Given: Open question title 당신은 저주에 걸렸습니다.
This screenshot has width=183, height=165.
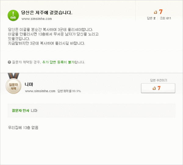Looking at the screenshot, I should [x=47, y=13].
